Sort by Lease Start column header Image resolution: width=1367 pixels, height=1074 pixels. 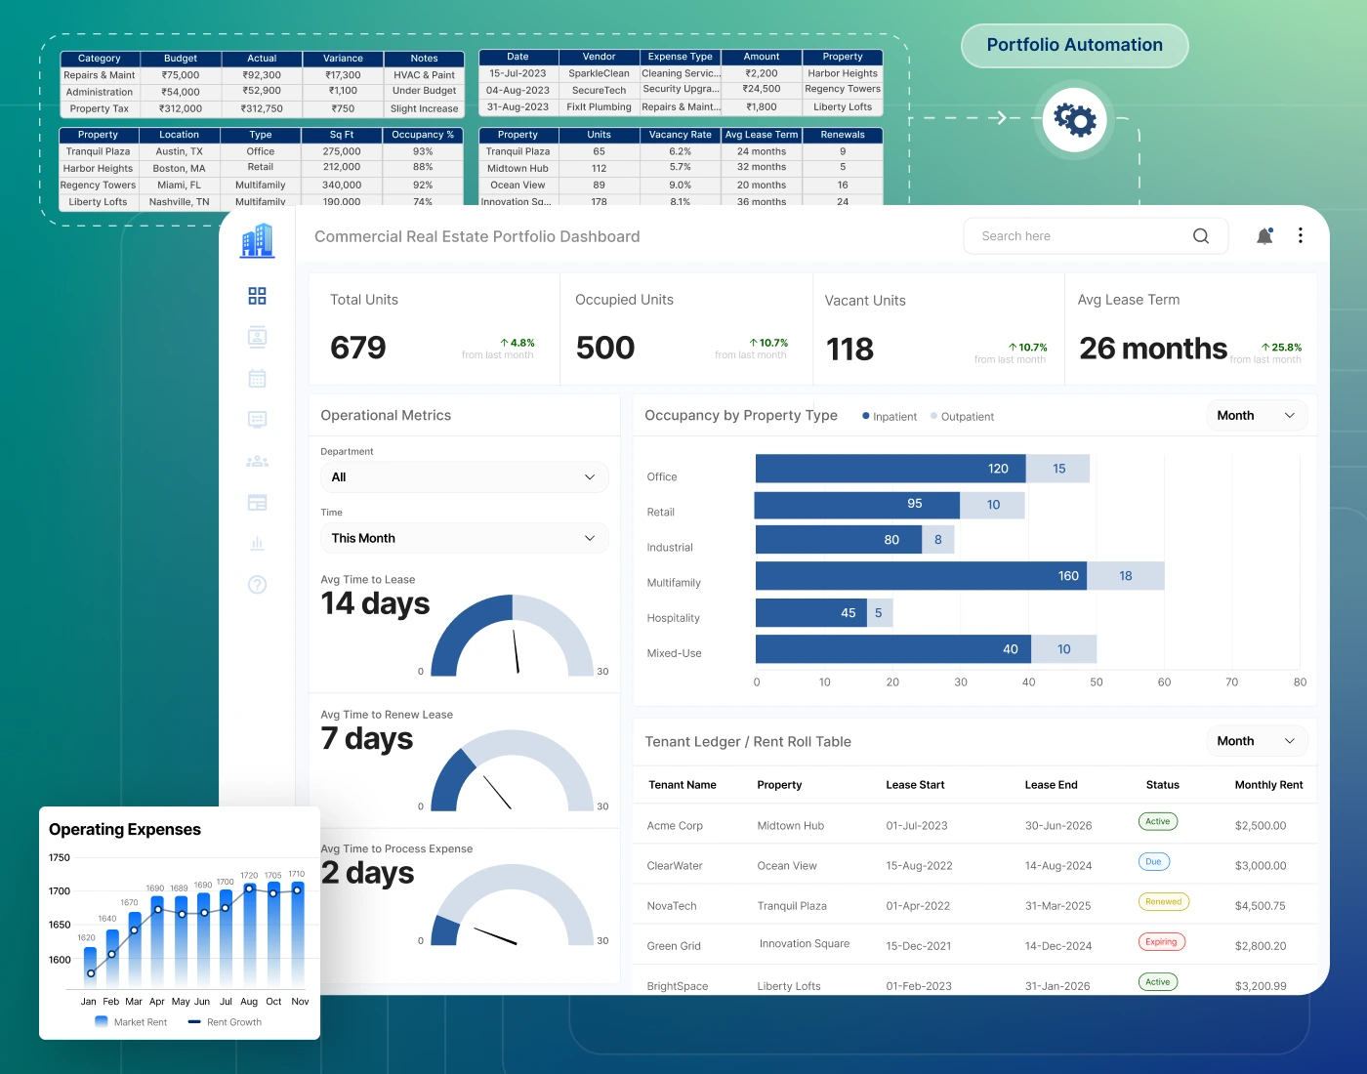tap(915, 785)
